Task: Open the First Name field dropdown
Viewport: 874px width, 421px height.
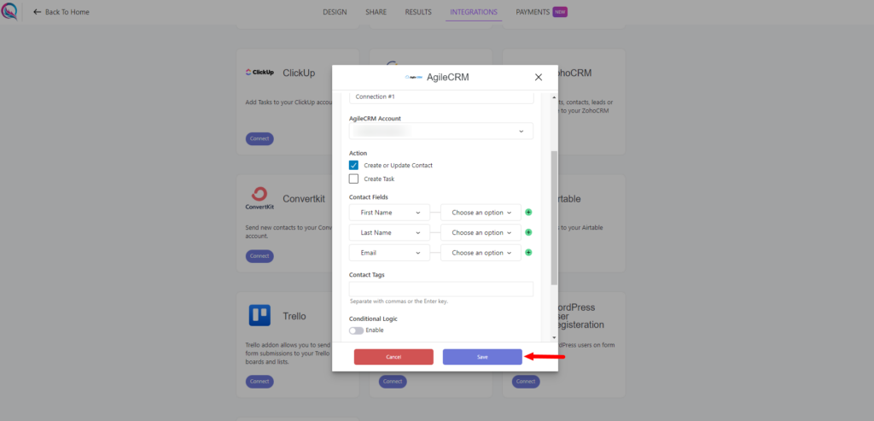Action: (x=389, y=213)
